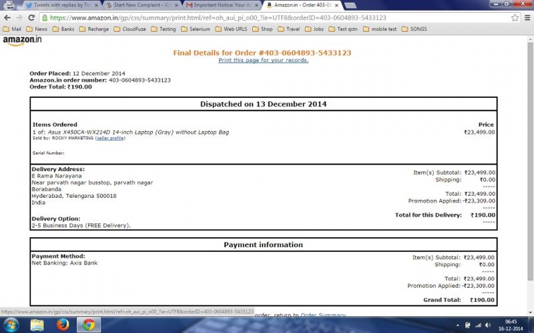
Task: Click the browser Back arrow
Action: coord(7,18)
